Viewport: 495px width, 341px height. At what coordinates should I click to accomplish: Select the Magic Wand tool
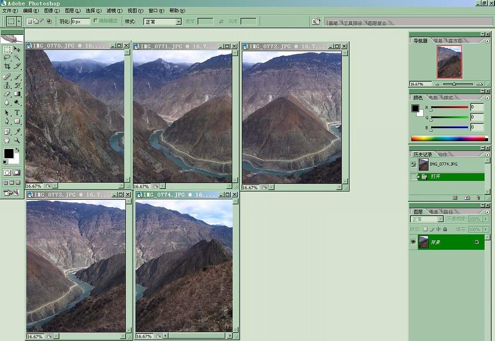pyautogui.click(x=17, y=58)
